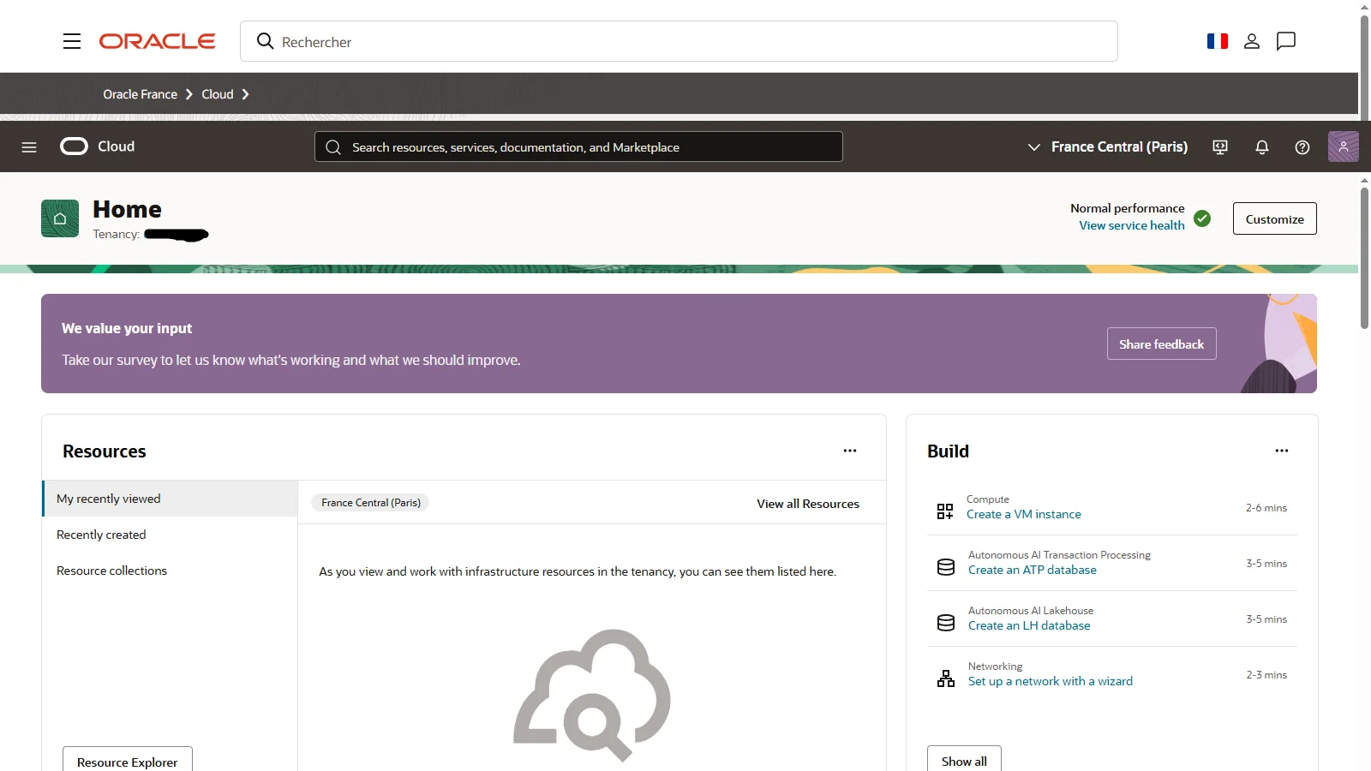Click Create an ATP database link

(1033, 570)
